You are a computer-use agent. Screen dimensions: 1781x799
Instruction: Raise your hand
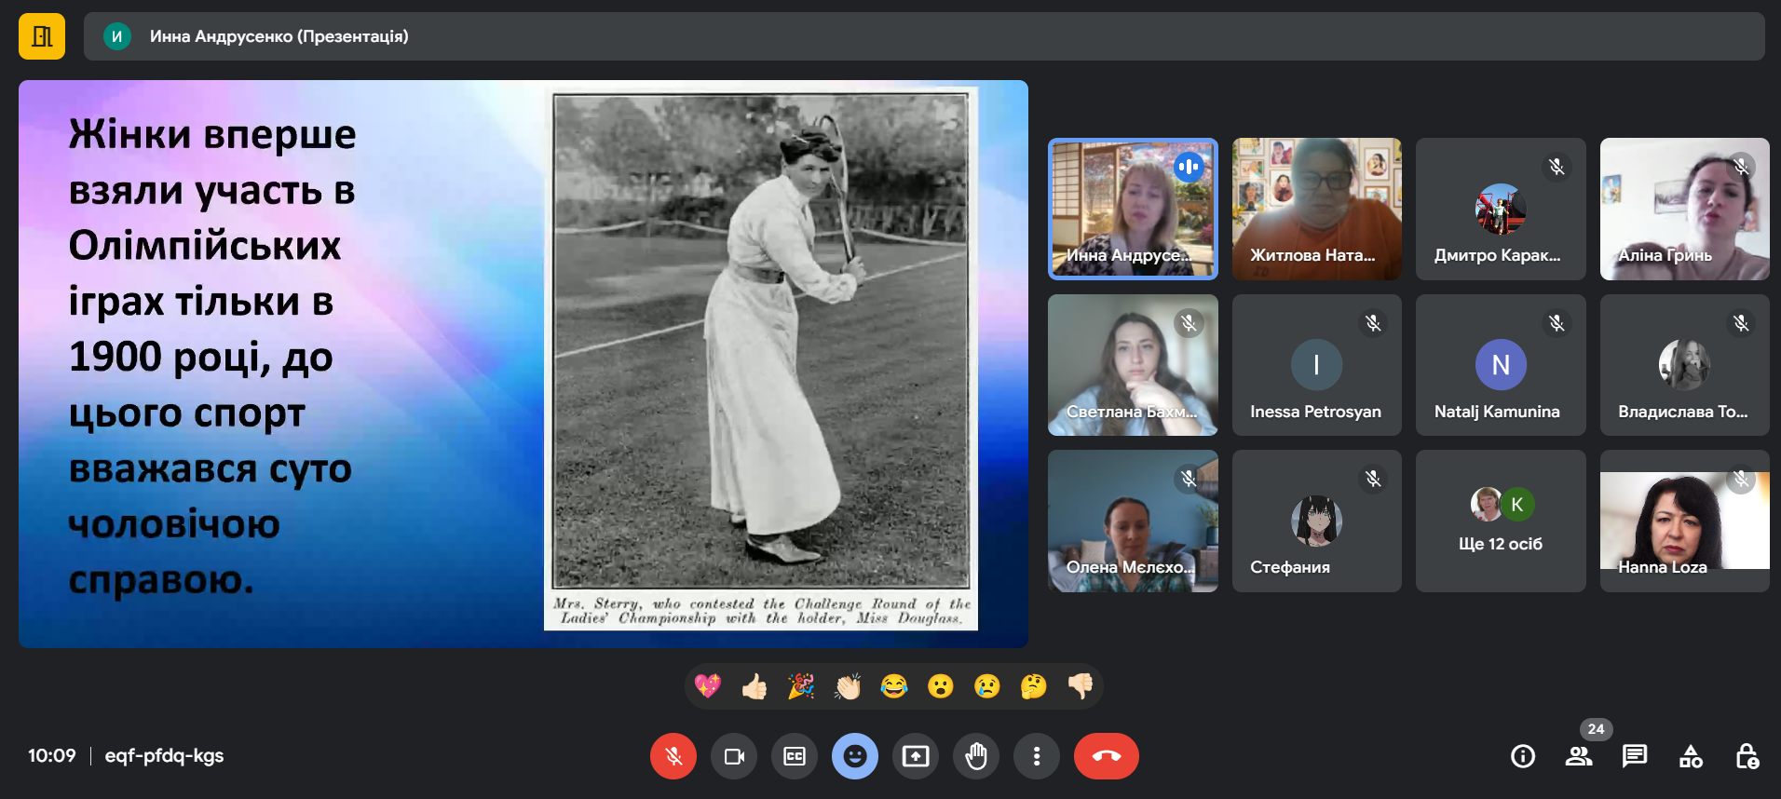[976, 756]
